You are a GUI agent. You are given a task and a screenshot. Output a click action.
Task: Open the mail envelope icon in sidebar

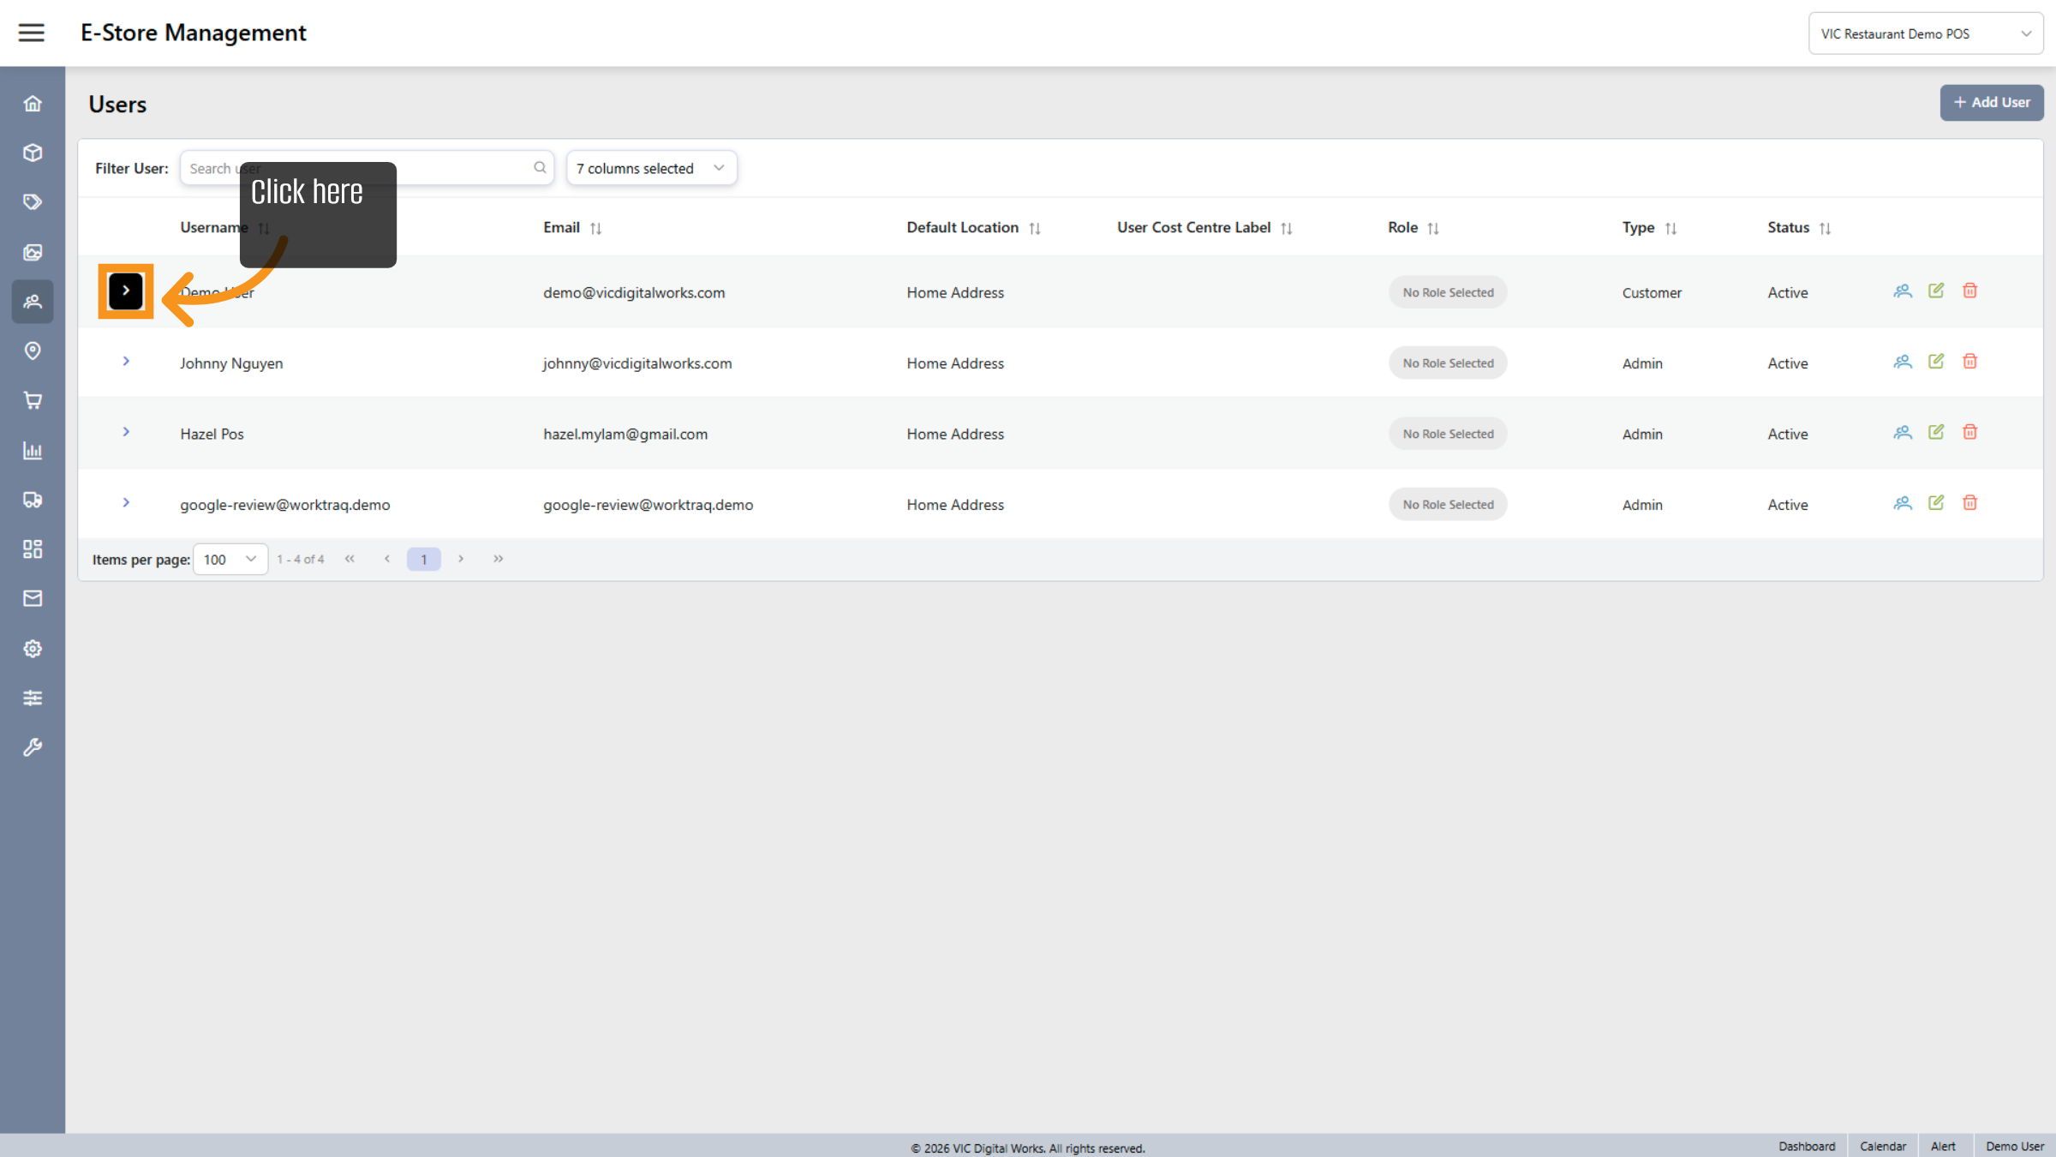pyautogui.click(x=33, y=598)
